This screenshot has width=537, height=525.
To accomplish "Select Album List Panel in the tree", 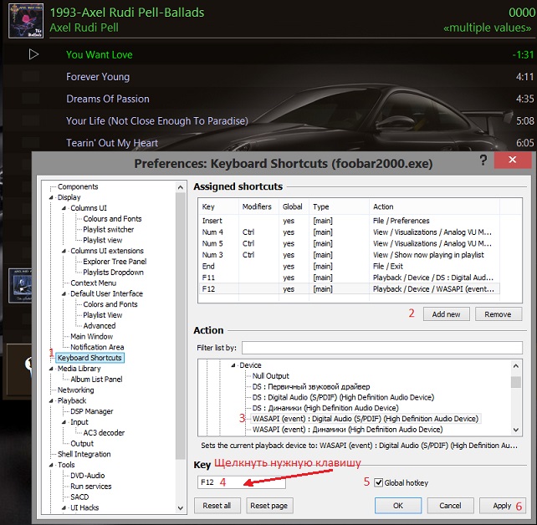I will point(96,380).
